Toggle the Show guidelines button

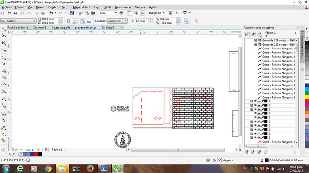pos(142,13)
